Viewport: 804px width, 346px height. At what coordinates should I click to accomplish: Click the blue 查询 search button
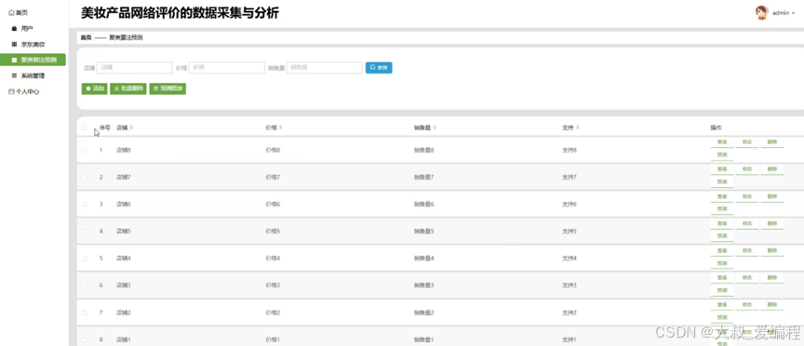(379, 68)
